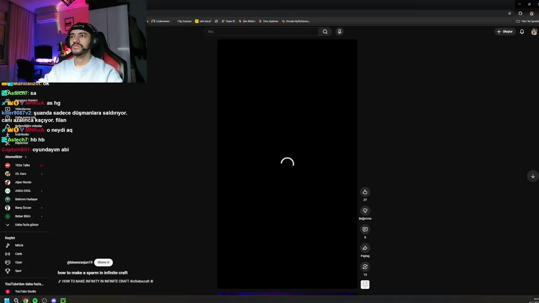Open Chrome extensions puzzle icon
This screenshot has height=303, width=539.
pyautogui.click(x=520, y=13)
